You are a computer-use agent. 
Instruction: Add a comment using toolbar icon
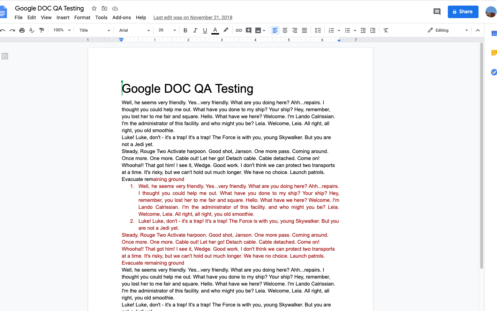click(248, 30)
